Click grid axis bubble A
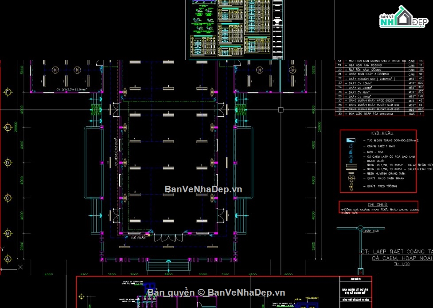The width and height of the screenshot is (433, 308). [x=8, y=259]
